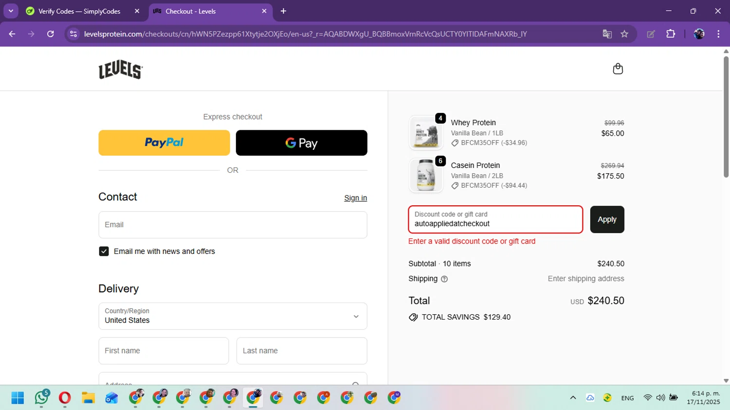
Task: Reload the checkout page
Action: click(50, 34)
